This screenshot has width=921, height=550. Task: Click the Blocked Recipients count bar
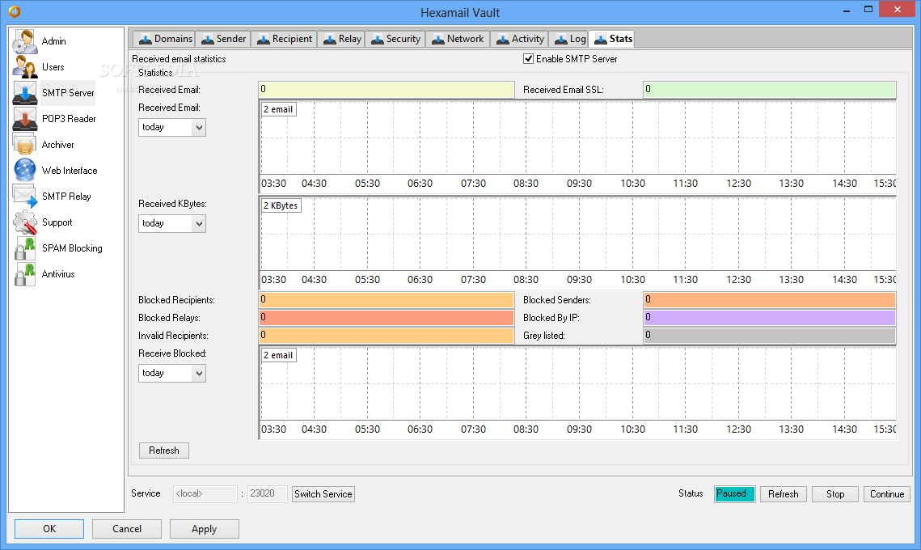(387, 300)
